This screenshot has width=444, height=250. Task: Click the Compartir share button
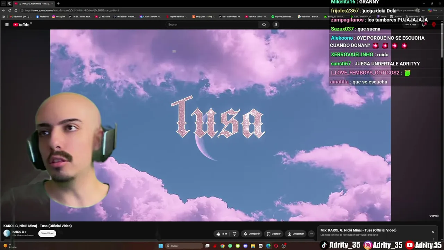point(251,234)
